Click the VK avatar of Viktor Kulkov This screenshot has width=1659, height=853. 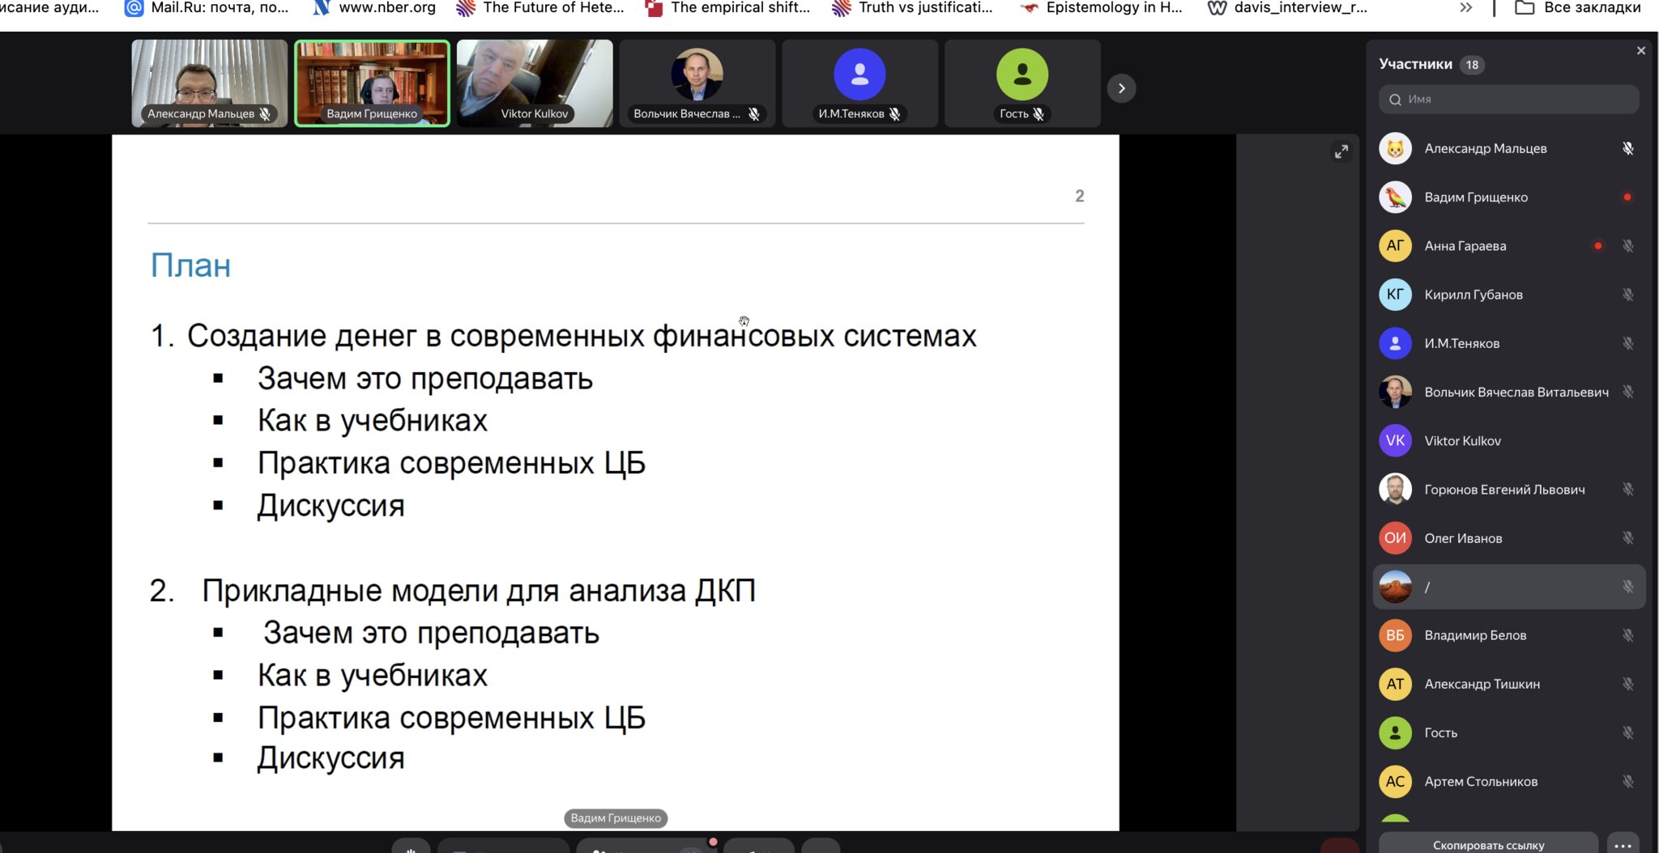(1395, 441)
